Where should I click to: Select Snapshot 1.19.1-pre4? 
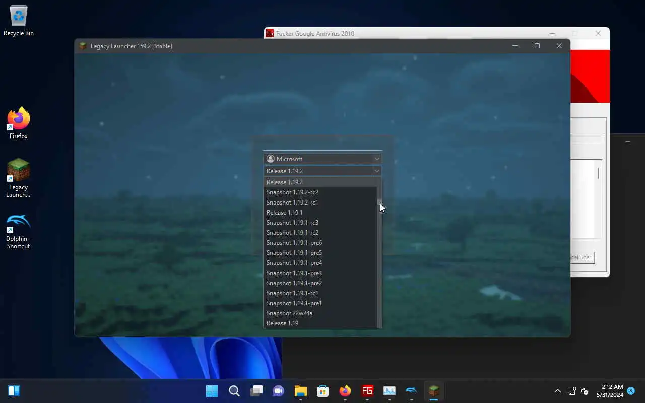click(320, 263)
